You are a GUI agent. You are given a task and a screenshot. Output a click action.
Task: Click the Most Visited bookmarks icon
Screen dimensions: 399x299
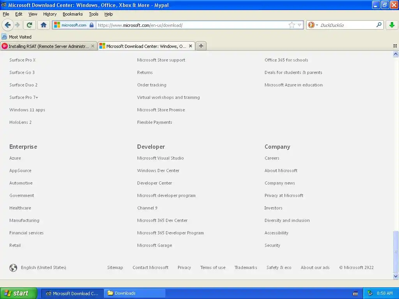coord(4,37)
